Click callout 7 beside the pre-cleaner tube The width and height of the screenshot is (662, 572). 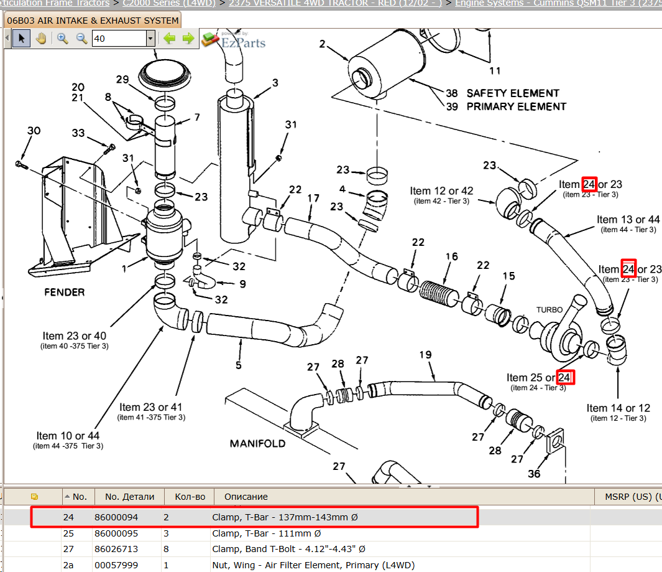pyautogui.click(x=197, y=117)
